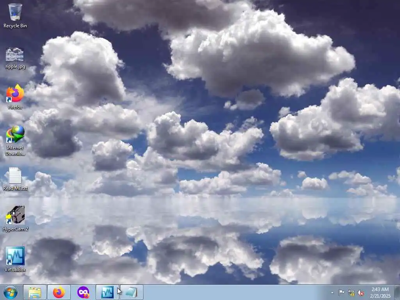Click the muted volume speaker icon

tap(361, 293)
